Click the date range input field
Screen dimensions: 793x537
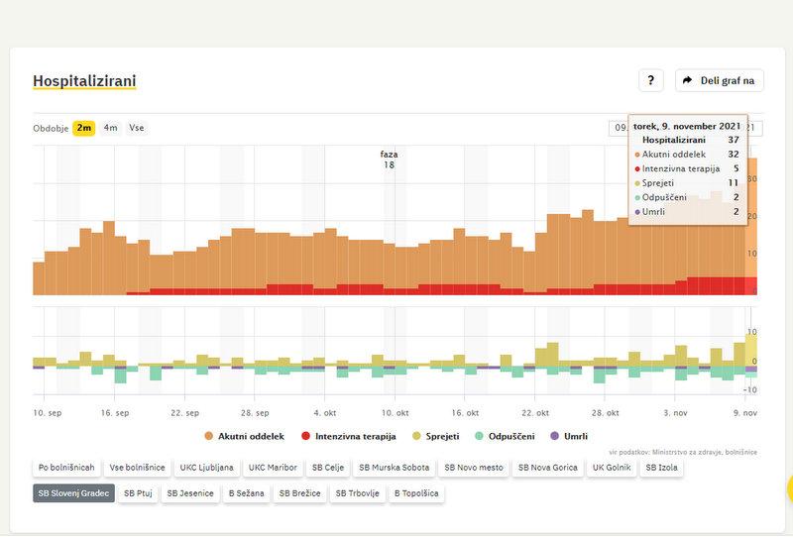coord(620,128)
